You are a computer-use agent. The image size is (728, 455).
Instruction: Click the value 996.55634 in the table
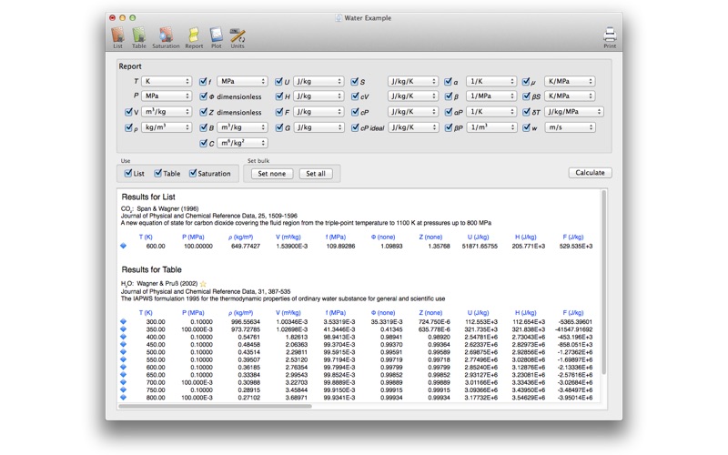coord(246,322)
